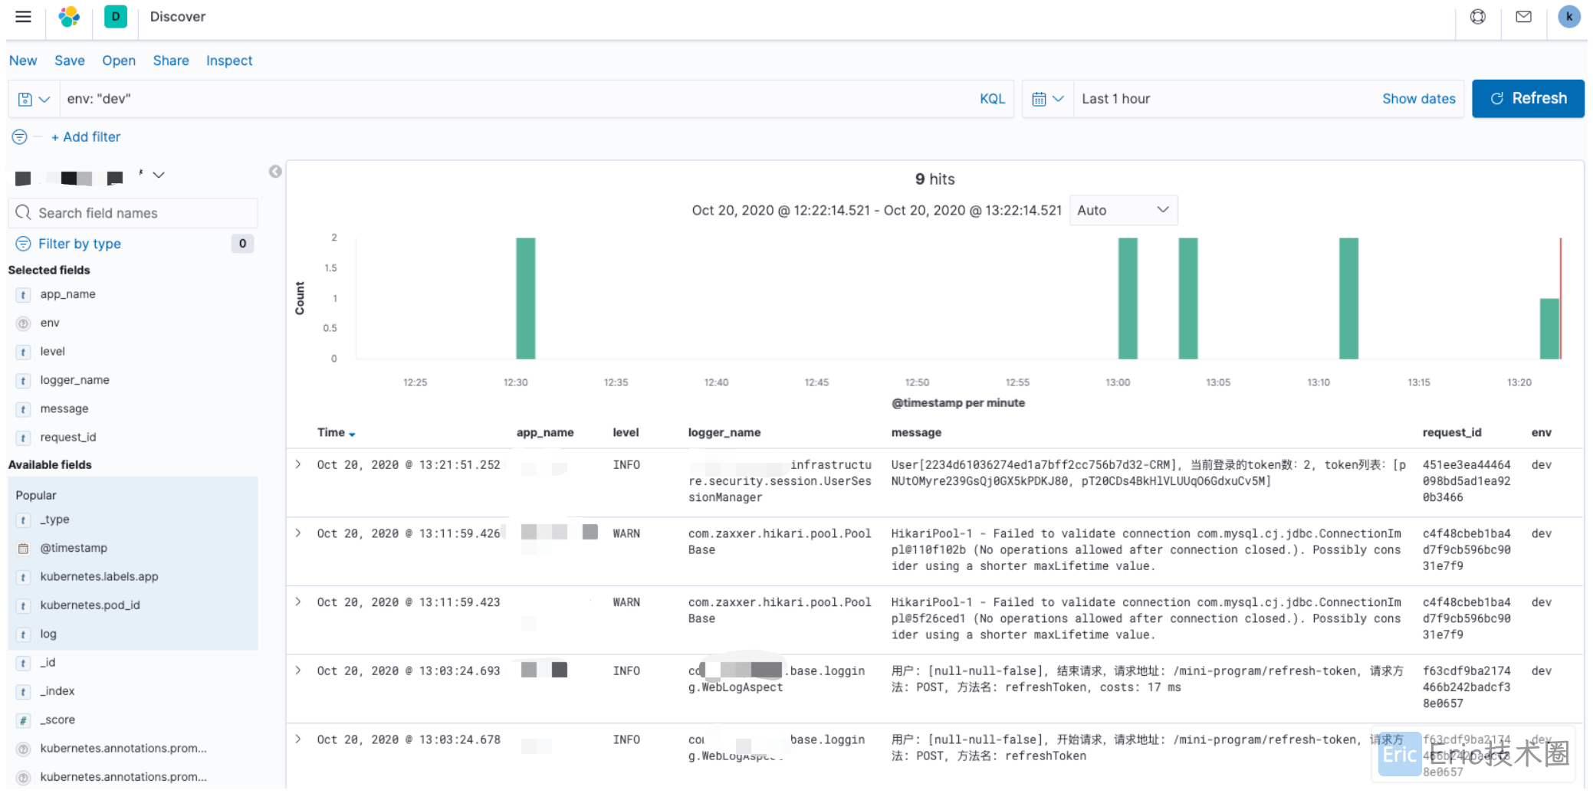
Task: Open the filter options icon
Action: pos(20,137)
